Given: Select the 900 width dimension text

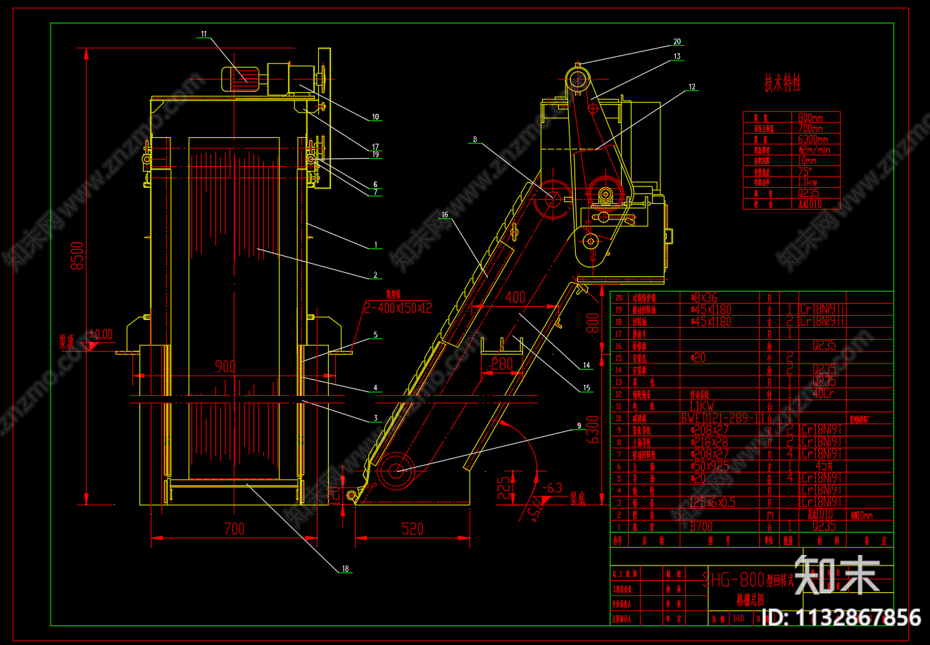Looking at the screenshot, I should coord(225,366).
